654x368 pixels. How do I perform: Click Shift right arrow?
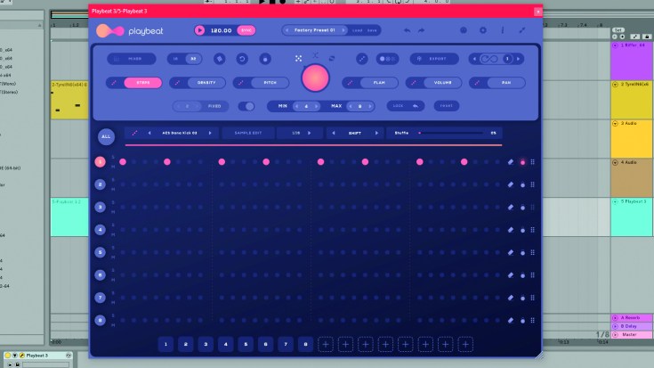click(376, 133)
